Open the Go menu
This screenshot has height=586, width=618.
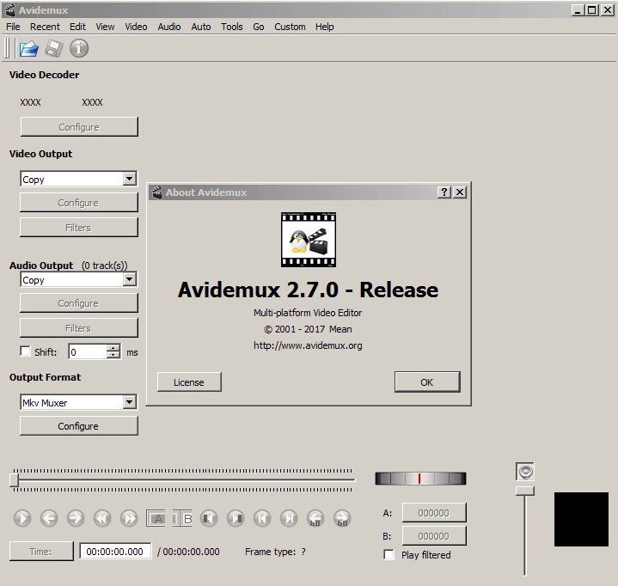coord(259,27)
